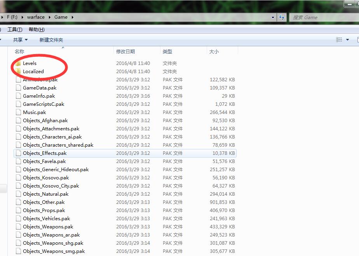Select the 122,582 KB size cell

coord(222,80)
